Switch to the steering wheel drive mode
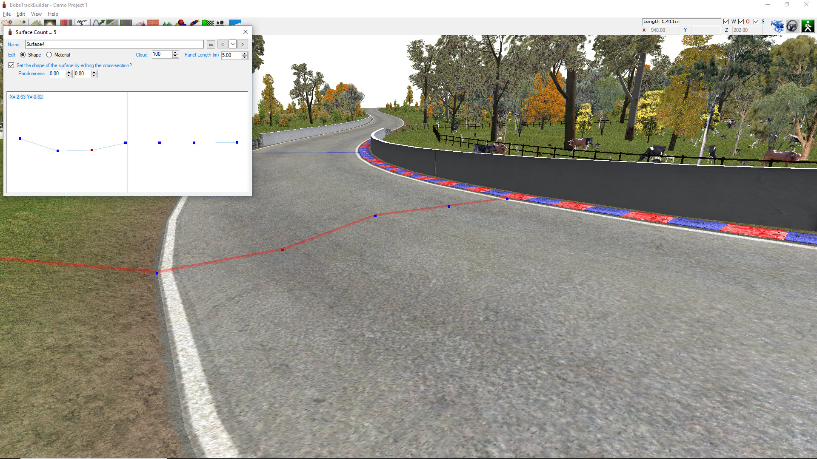The width and height of the screenshot is (817, 459). pos(792,26)
